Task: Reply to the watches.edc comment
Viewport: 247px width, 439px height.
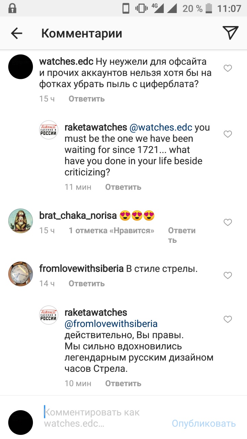Action: pos(86,99)
